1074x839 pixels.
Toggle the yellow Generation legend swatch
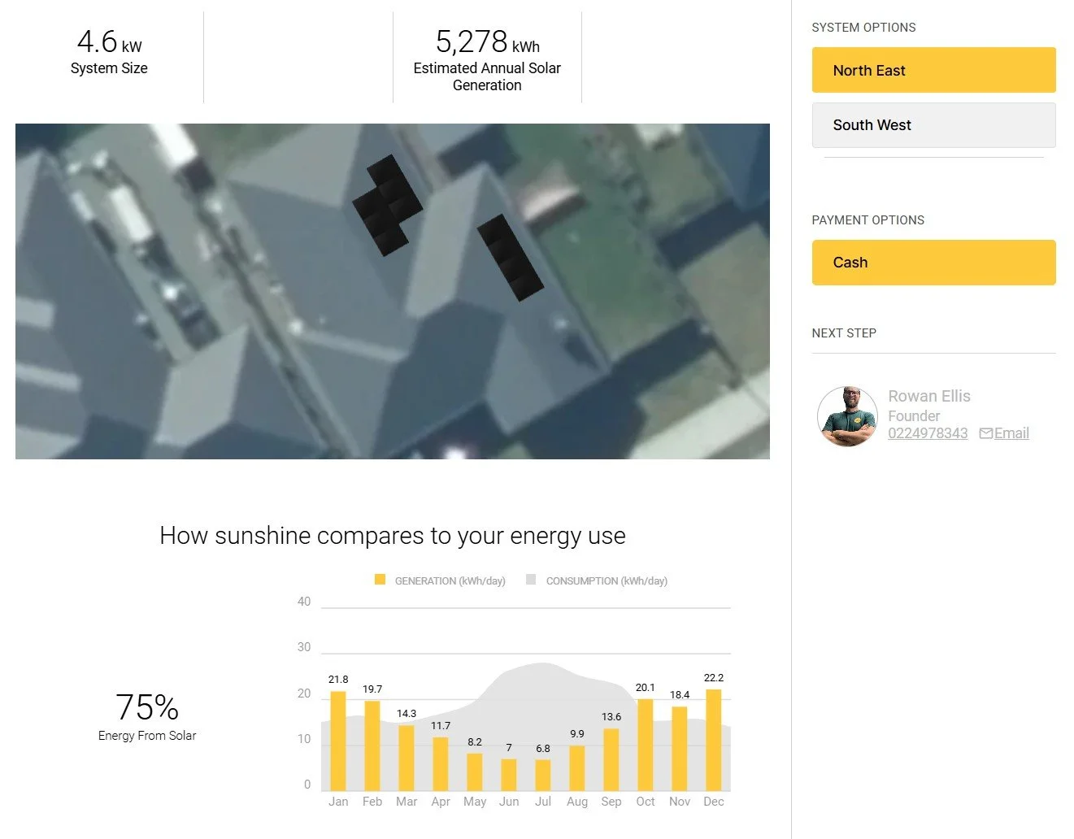[380, 580]
